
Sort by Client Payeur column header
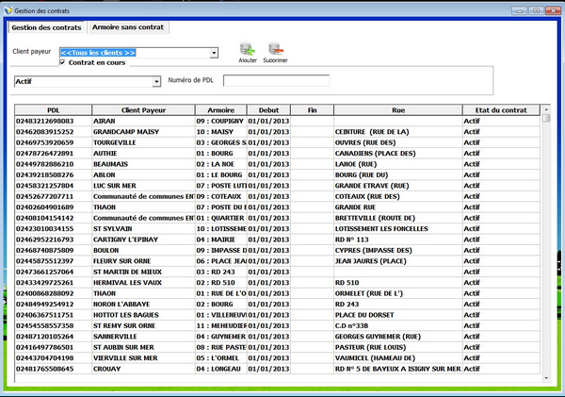pos(143,110)
